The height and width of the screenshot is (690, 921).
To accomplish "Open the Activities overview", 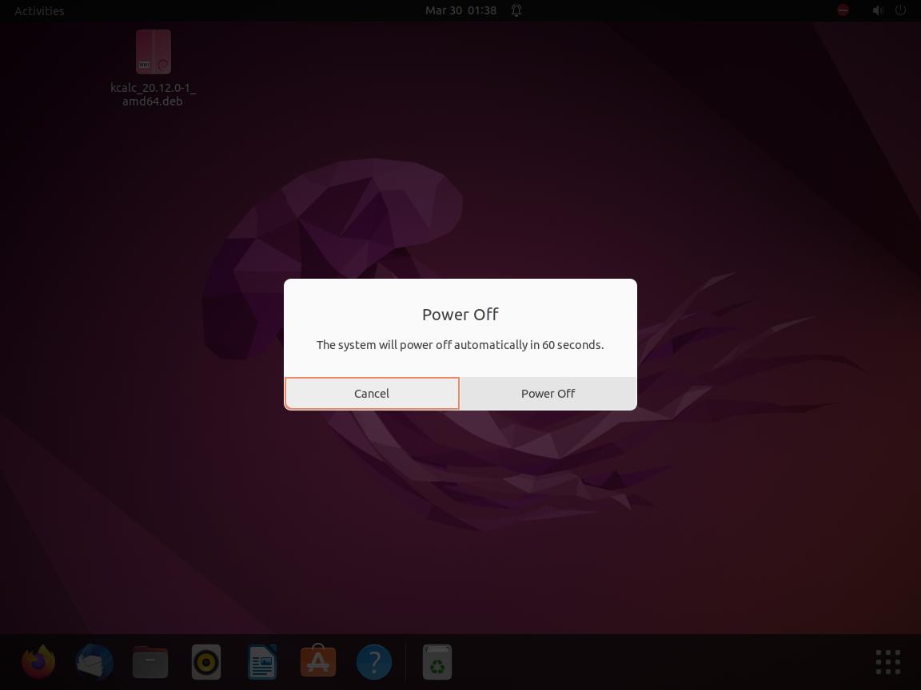I will (x=39, y=10).
